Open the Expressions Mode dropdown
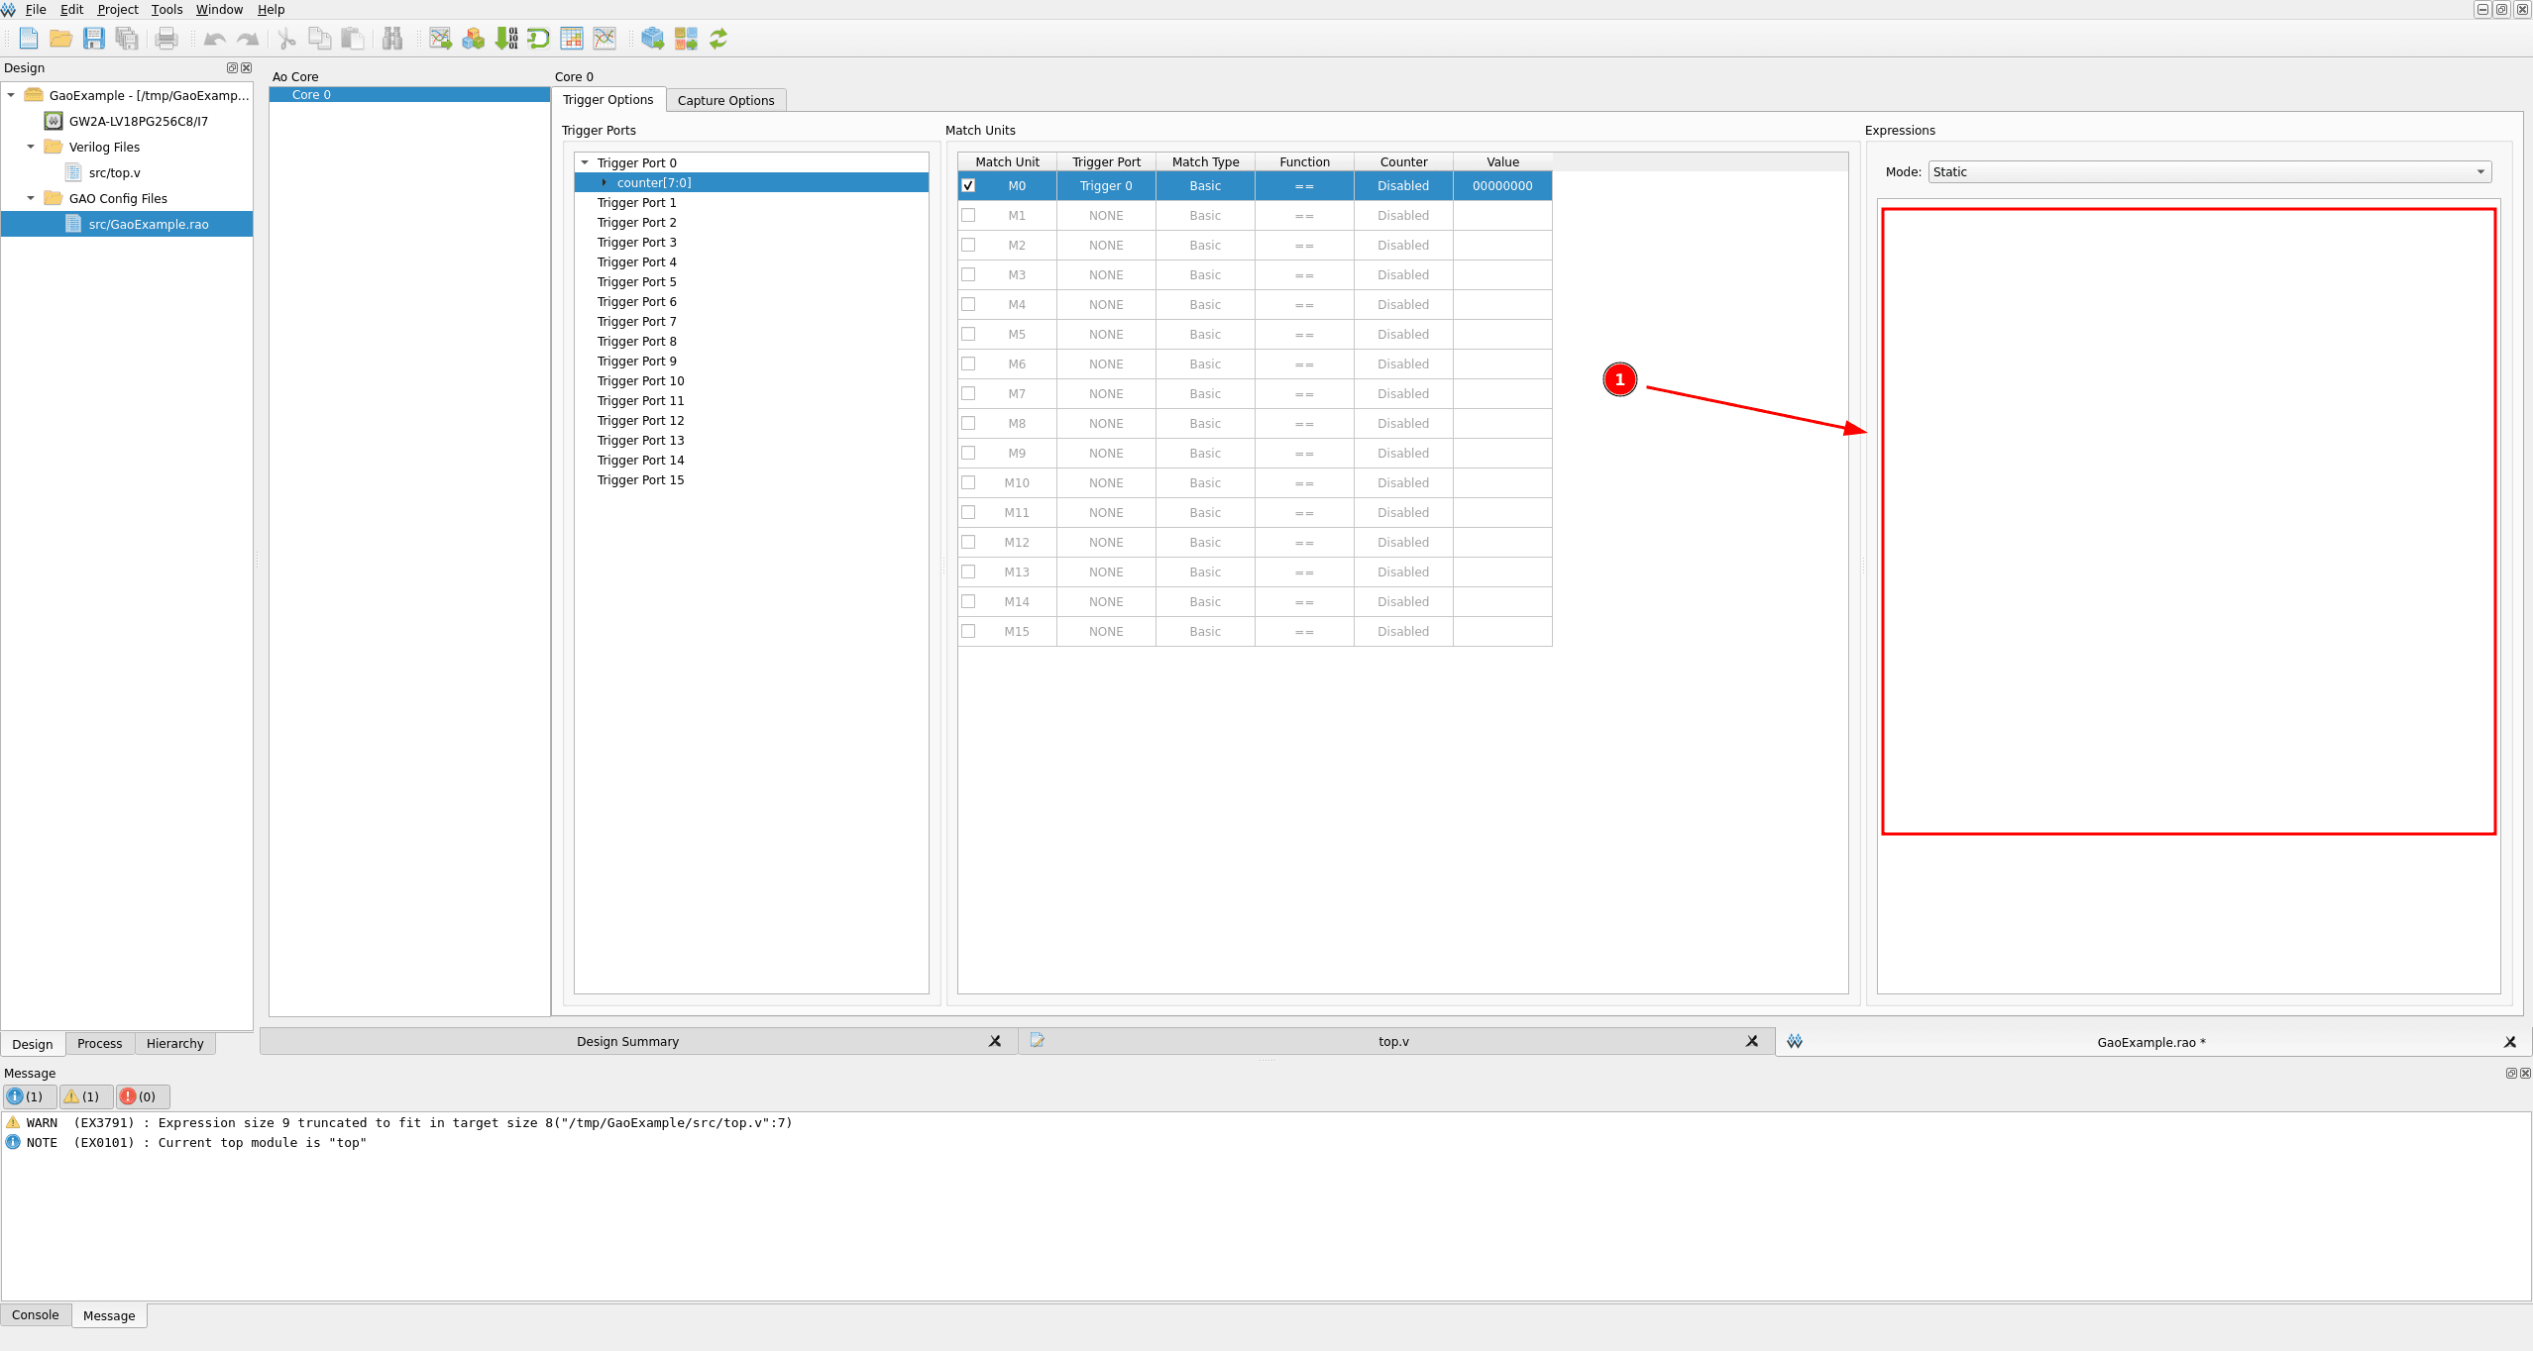Image resolution: width=2533 pixels, height=1351 pixels. tap(2209, 171)
